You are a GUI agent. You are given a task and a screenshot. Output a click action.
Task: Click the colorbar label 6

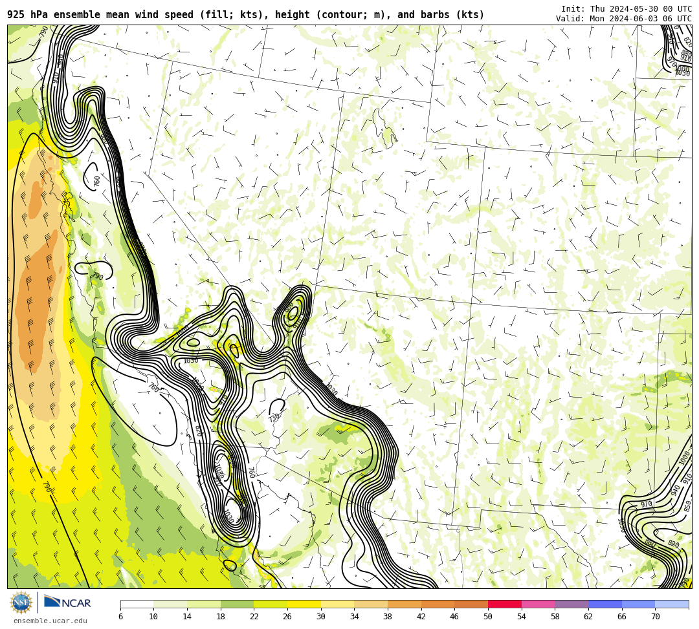click(120, 617)
